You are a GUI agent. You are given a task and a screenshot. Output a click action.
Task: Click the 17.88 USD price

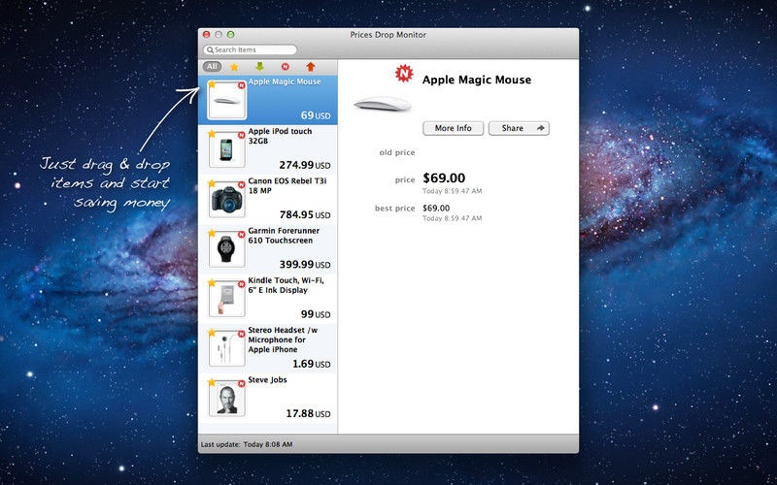coord(308,413)
